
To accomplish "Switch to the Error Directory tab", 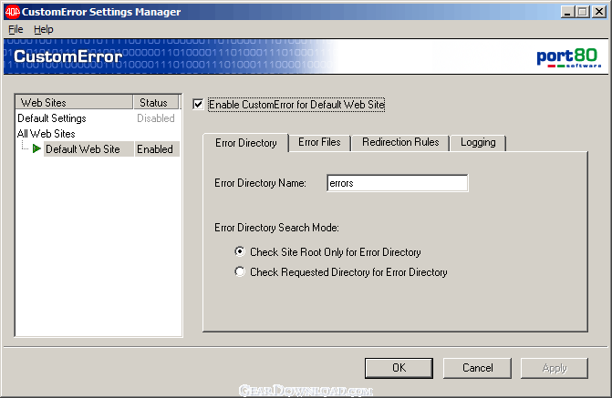I will [x=246, y=143].
